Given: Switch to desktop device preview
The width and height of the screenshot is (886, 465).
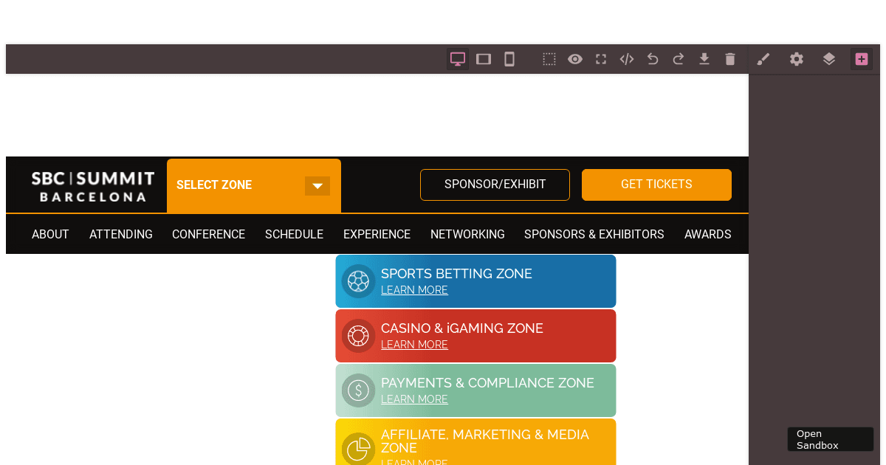Looking at the screenshot, I should click(458, 59).
